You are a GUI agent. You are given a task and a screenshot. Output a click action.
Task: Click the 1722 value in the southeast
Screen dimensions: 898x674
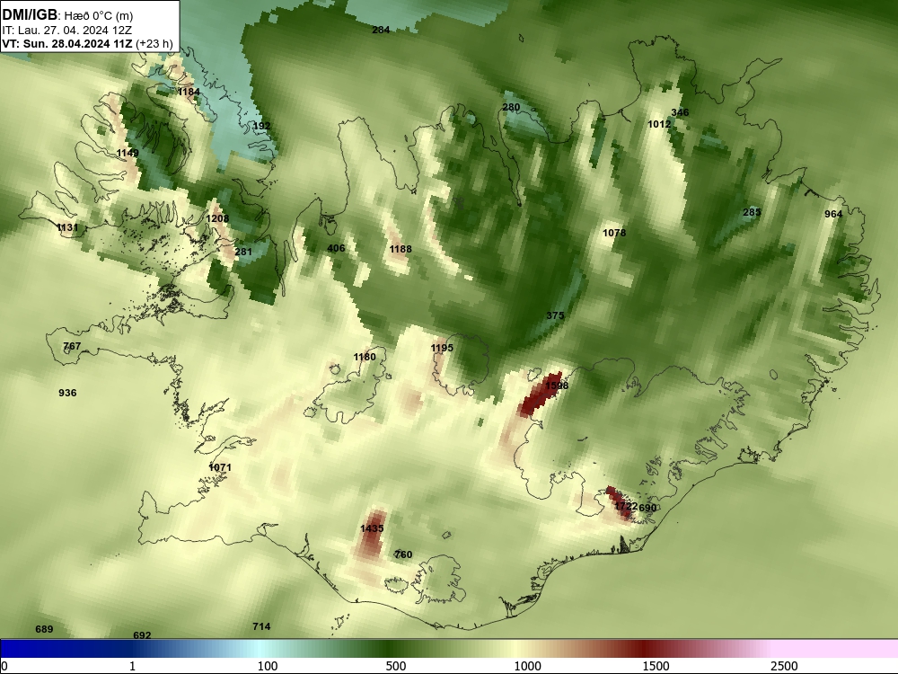pyautogui.click(x=626, y=506)
